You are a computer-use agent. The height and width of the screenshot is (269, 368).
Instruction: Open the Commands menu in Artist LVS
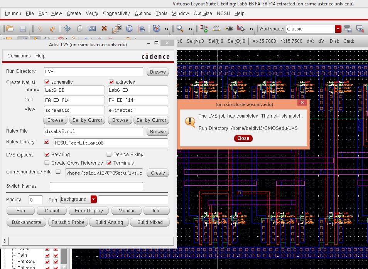pos(19,56)
